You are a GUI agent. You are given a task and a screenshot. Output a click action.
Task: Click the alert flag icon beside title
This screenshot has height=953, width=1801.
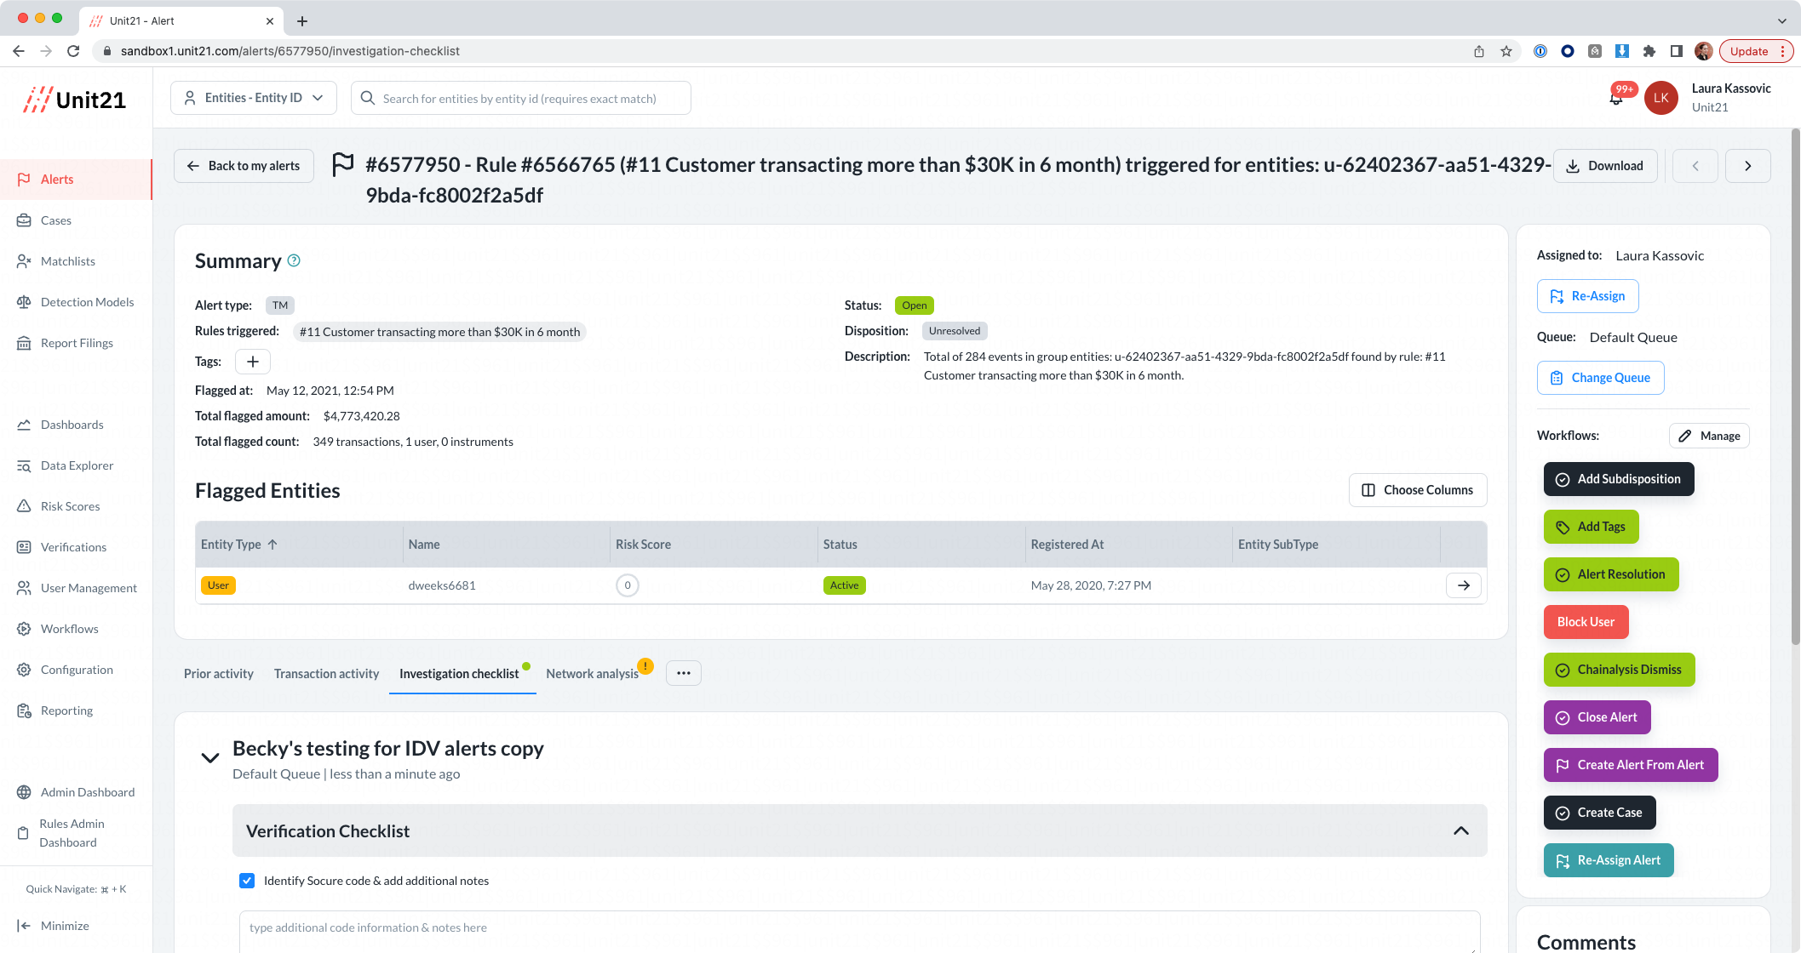342,164
